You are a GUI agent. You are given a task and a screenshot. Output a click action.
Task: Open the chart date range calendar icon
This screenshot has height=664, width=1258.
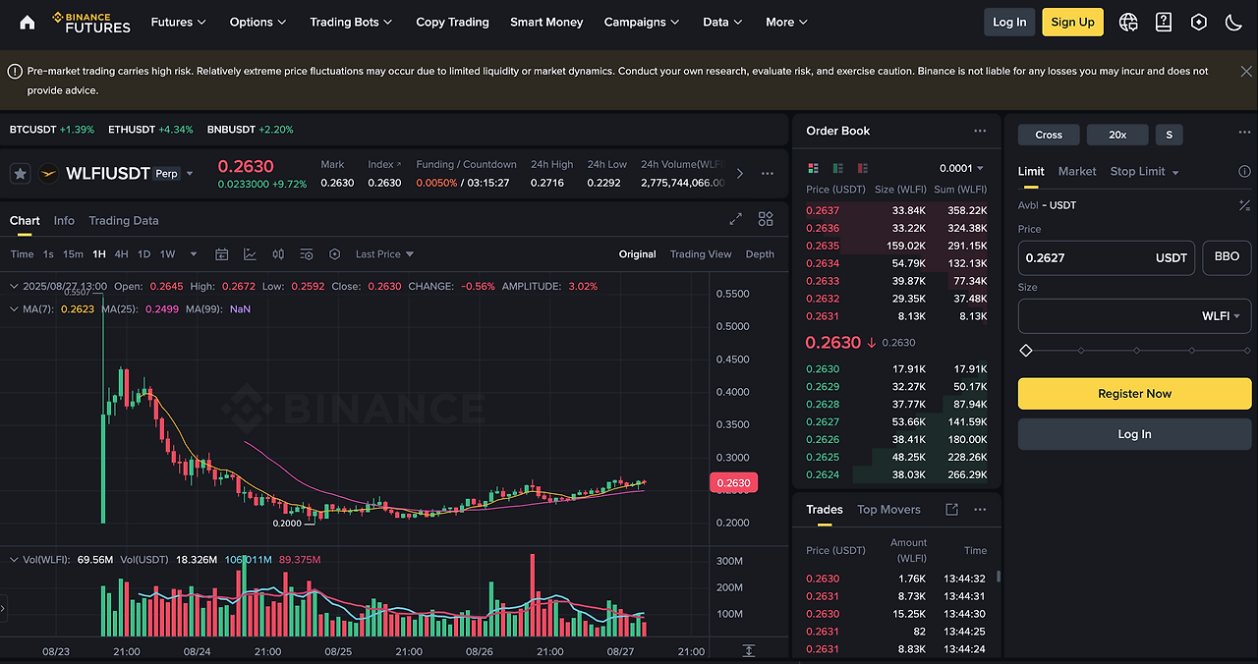pos(222,254)
